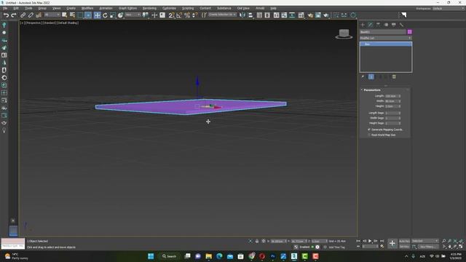
Task: Toggle Spinner Snap in toolbar
Action: 195,15
